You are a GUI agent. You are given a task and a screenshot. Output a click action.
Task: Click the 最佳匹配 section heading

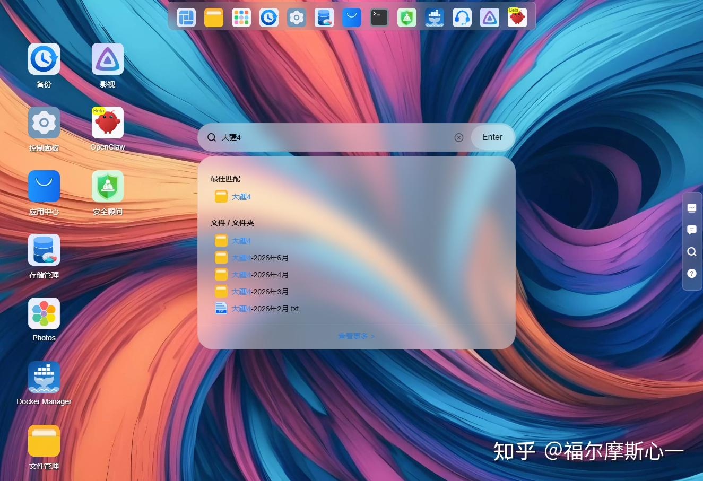(225, 179)
